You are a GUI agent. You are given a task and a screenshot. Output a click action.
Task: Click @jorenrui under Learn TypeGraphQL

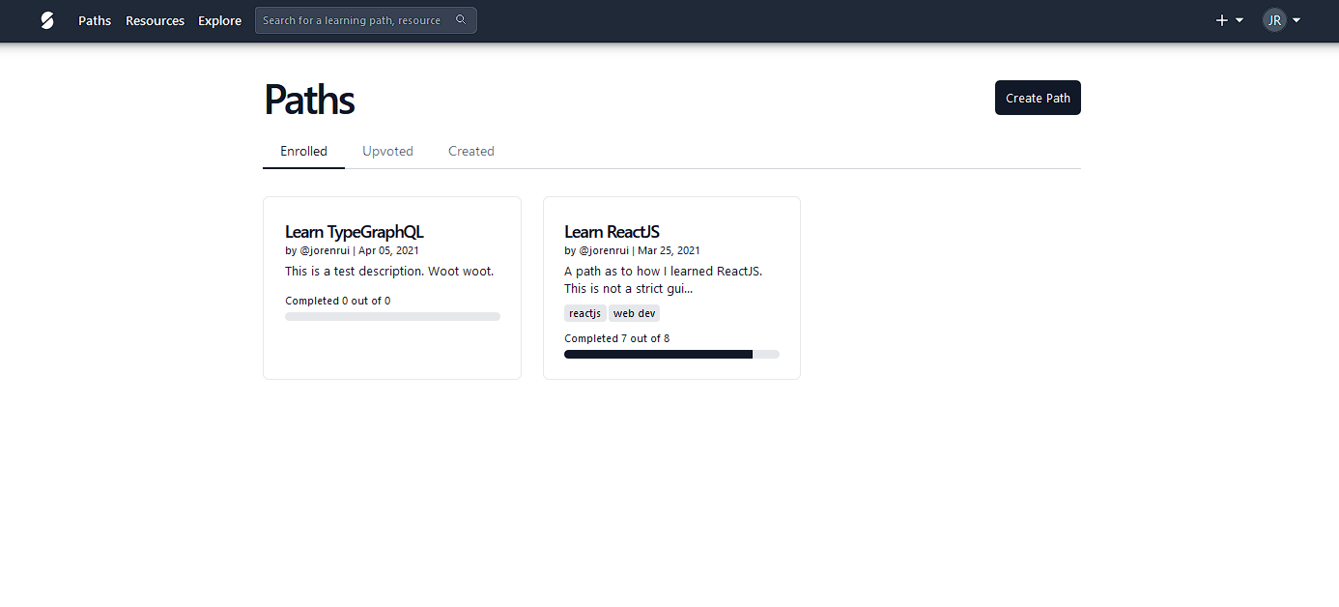(x=326, y=250)
